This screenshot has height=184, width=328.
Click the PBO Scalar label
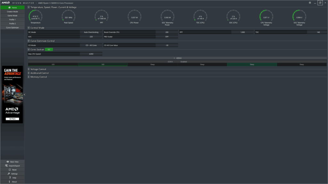(108, 37)
